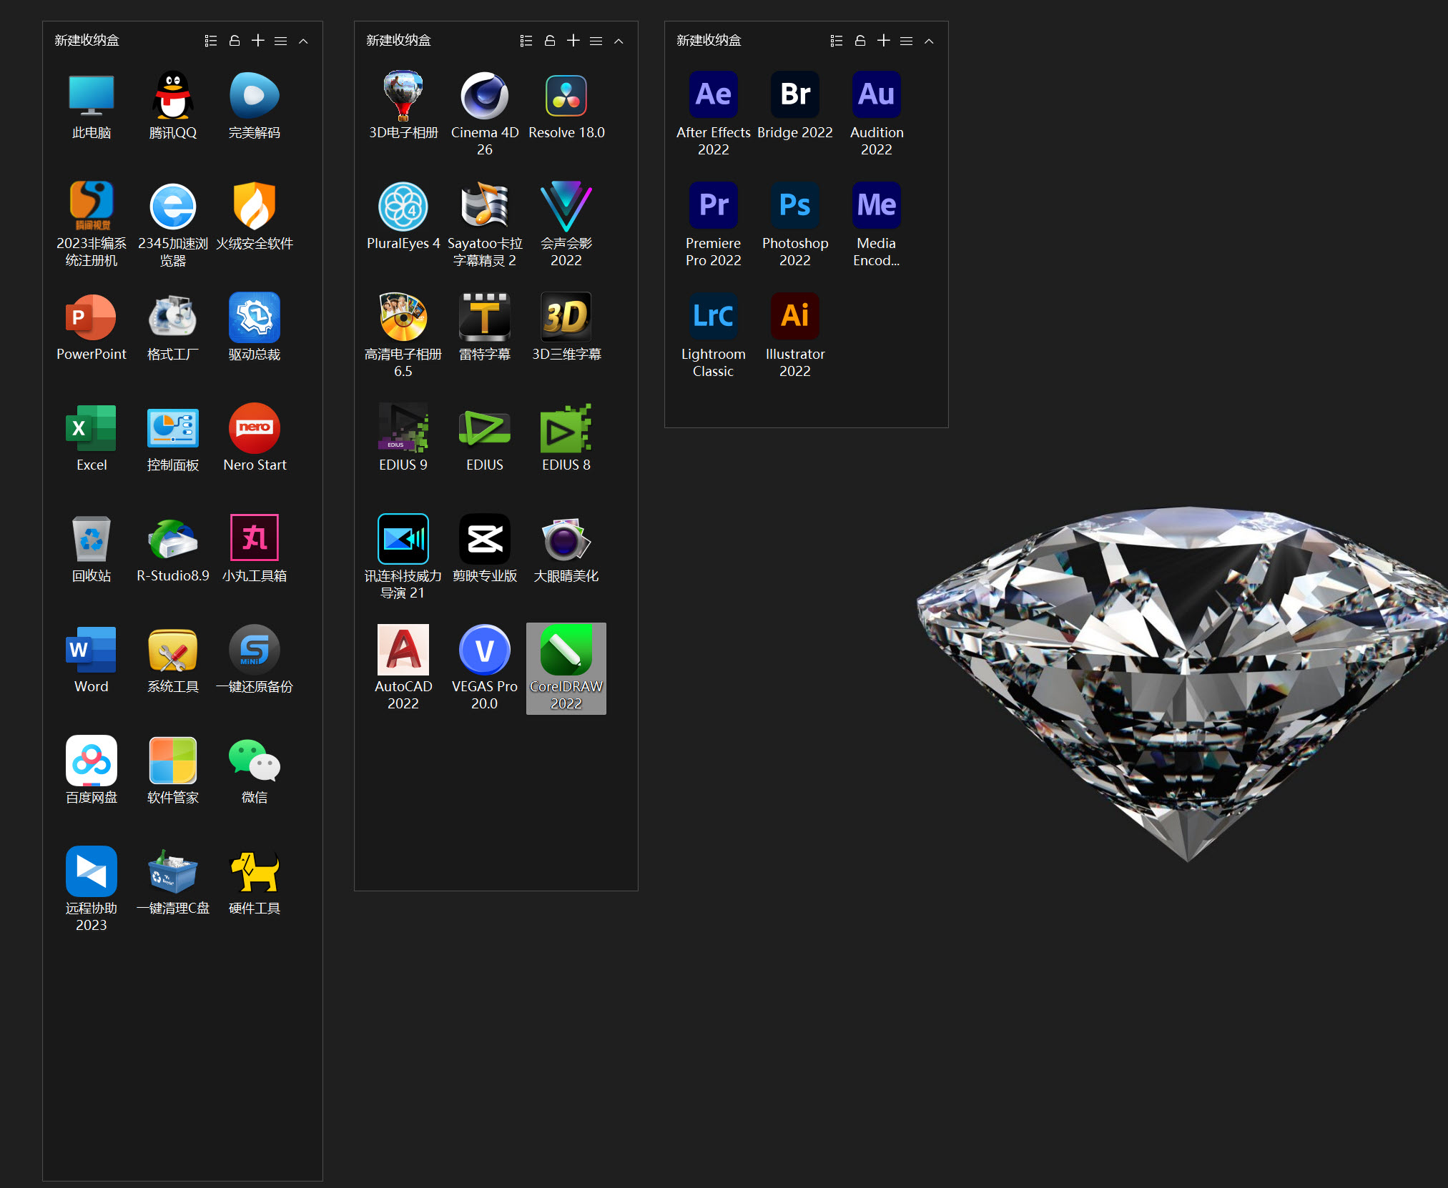Viewport: 1448px width, 1188px height.
Task: Click plus button on first 收纳盒
Action: coord(258,41)
